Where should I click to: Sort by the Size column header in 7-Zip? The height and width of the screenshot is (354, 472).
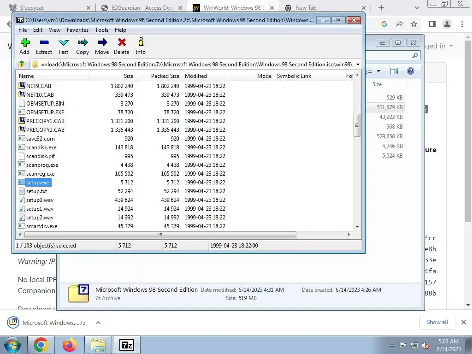point(112,76)
